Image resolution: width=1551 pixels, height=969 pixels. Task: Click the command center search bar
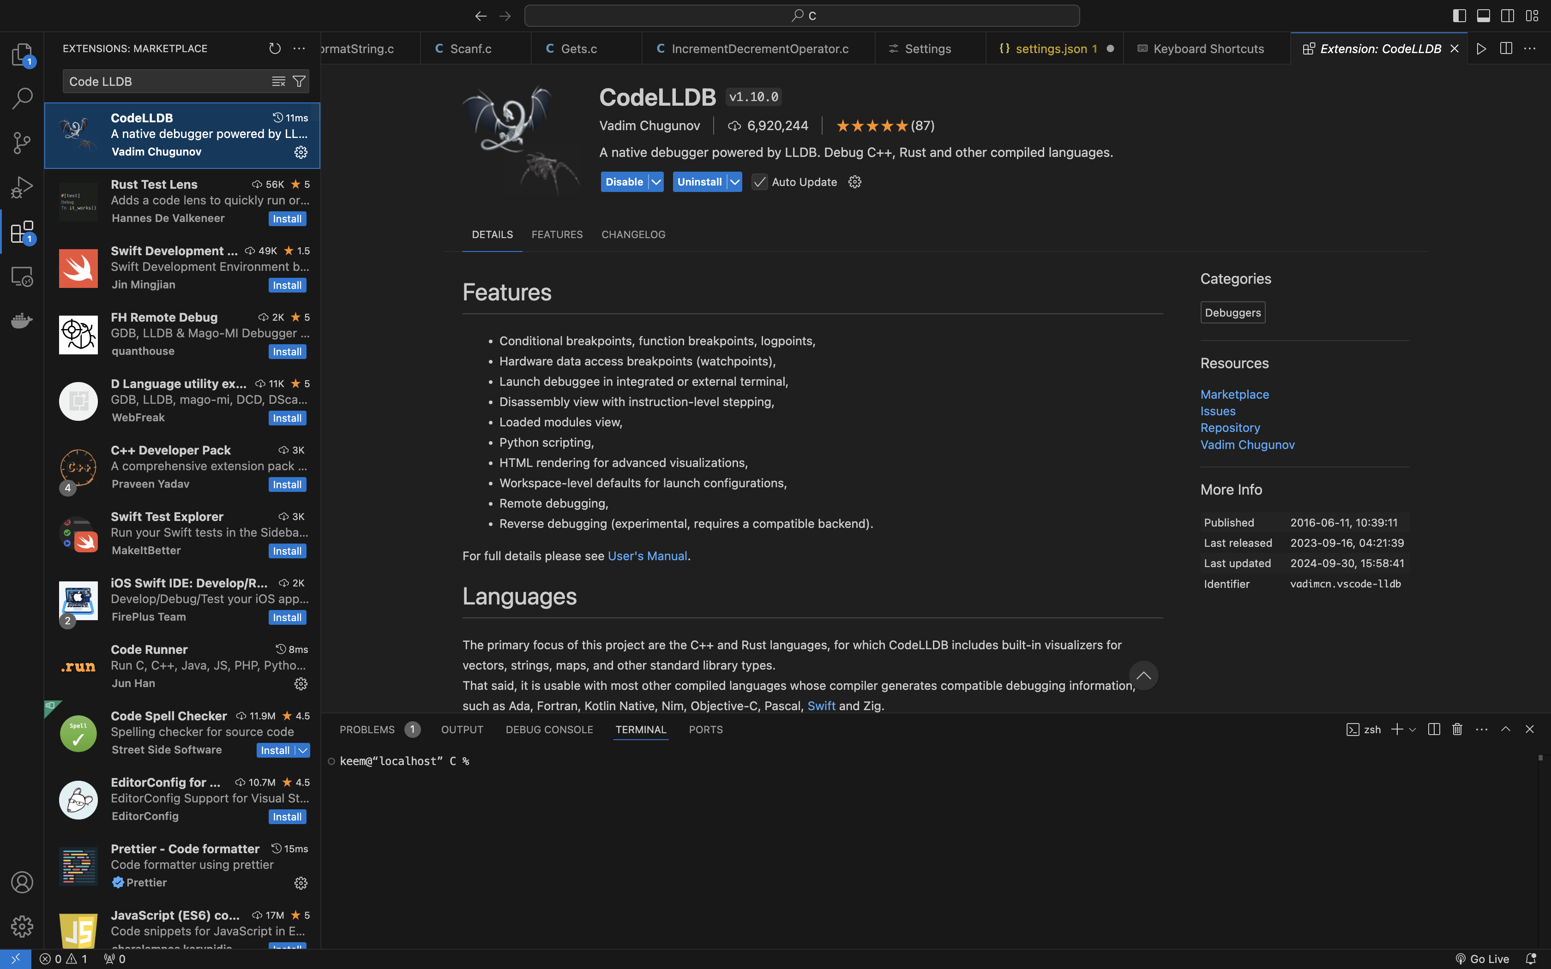802,16
